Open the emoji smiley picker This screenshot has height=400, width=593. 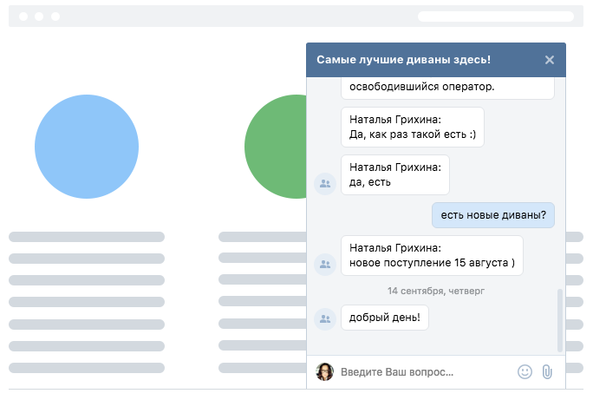point(525,371)
